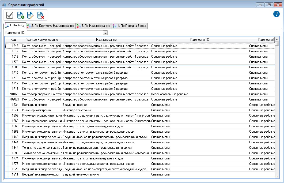Select the 'По Порядку Ввода' tab
This screenshot has width=284, height=183.
pos(130,26)
